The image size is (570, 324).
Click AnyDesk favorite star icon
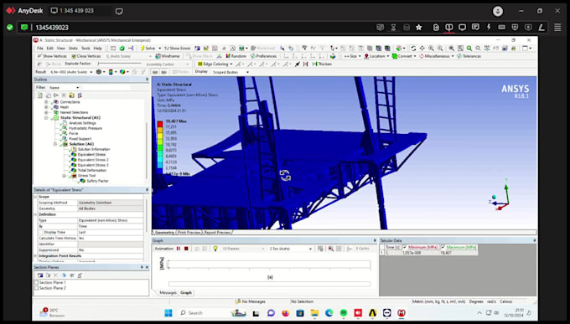(x=419, y=28)
